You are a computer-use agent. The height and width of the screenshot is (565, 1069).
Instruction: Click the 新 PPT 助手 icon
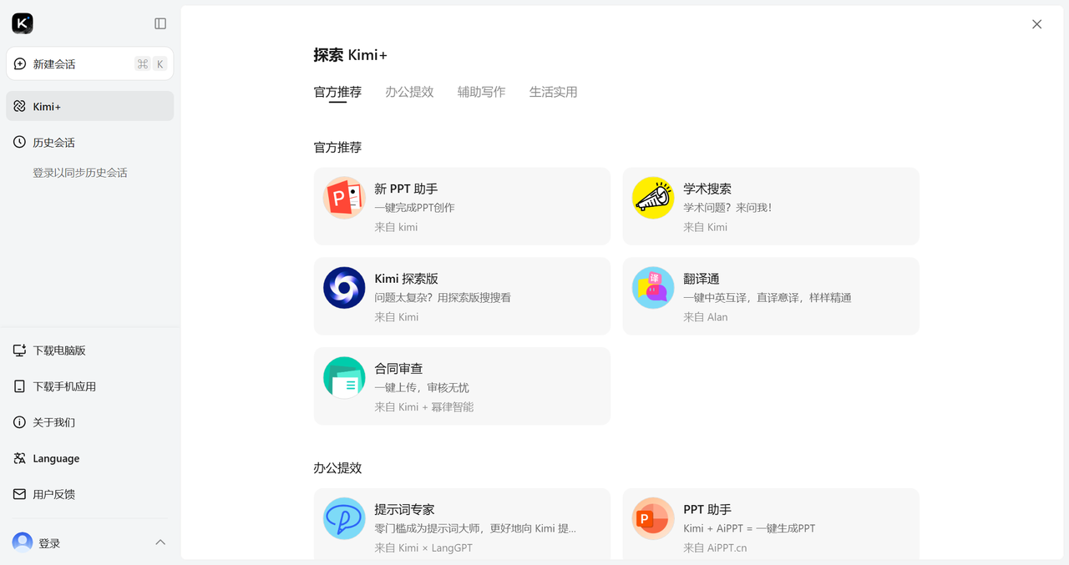pyautogui.click(x=344, y=198)
